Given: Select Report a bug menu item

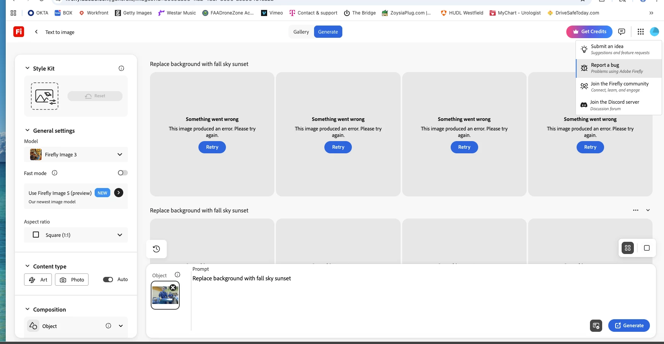Looking at the screenshot, I should tap(619, 68).
